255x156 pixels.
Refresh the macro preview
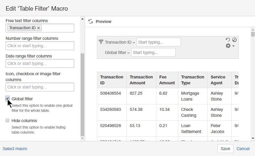point(91,22)
